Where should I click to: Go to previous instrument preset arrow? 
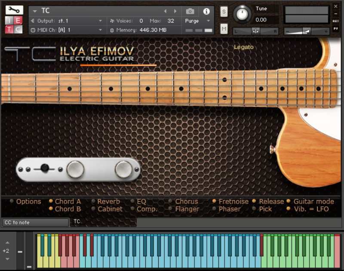(166, 11)
